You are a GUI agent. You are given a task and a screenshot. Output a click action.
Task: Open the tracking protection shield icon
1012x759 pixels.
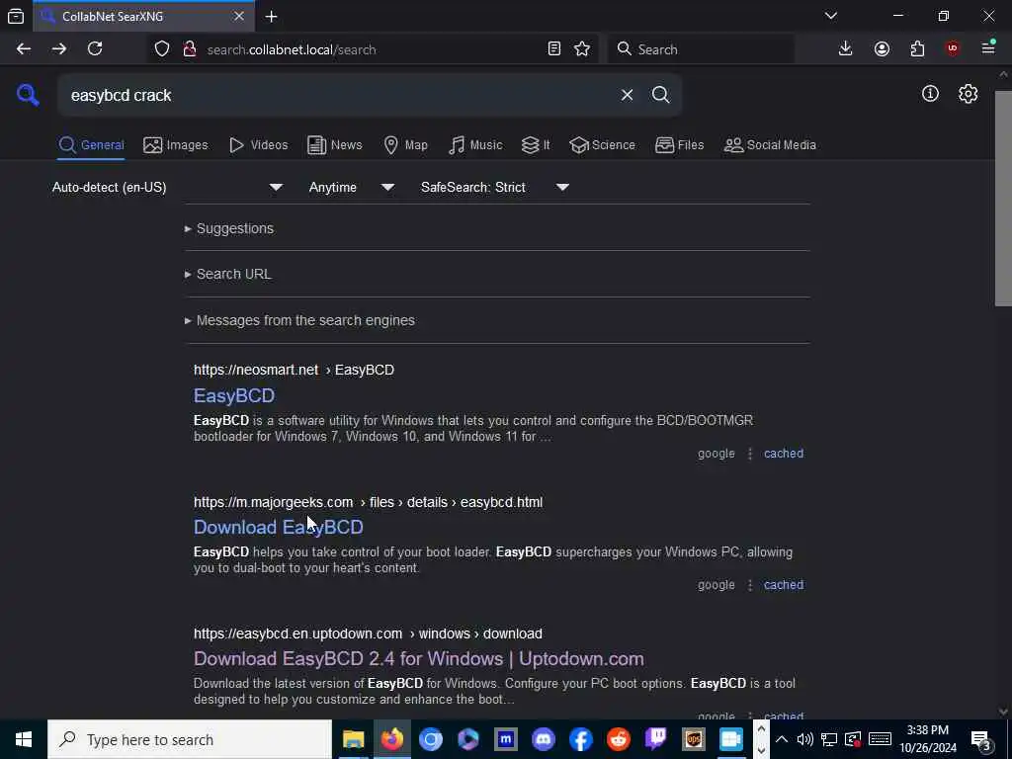[x=162, y=49]
